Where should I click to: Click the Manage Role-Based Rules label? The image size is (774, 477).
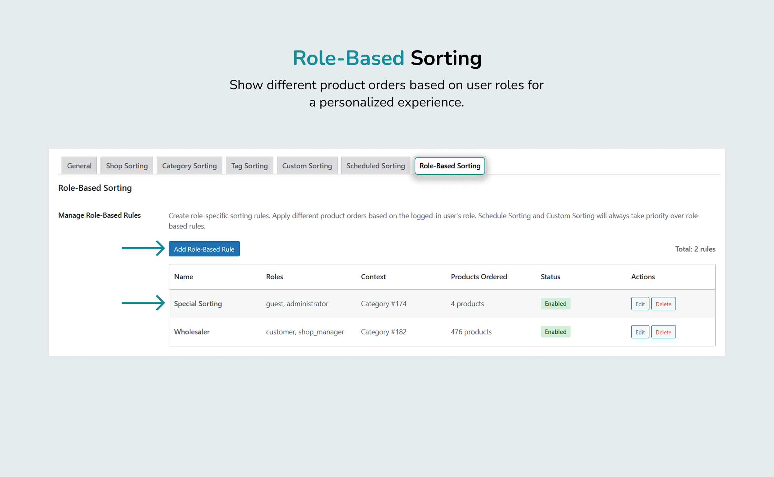[100, 215]
